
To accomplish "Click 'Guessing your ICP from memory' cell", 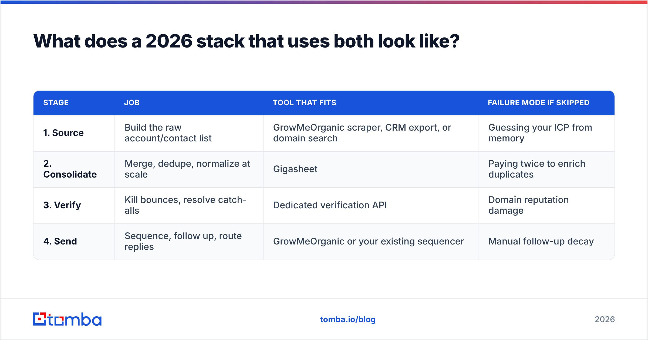I will coord(546,133).
